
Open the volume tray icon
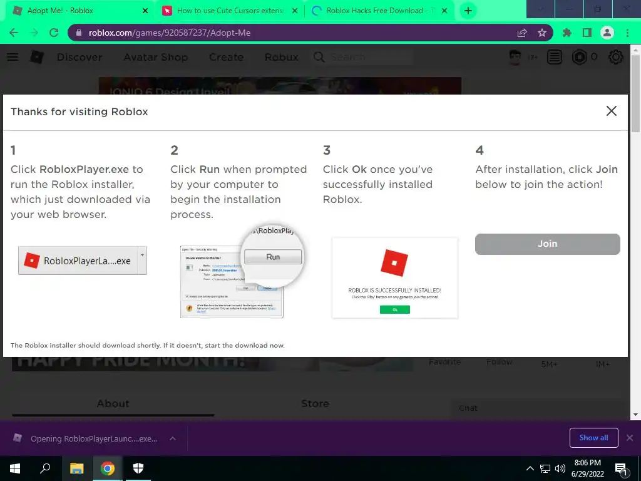pyautogui.click(x=560, y=468)
